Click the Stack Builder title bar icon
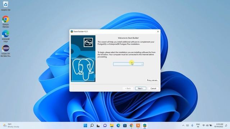The height and width of the screenshot is (129, 230). [x=72, y=32]
